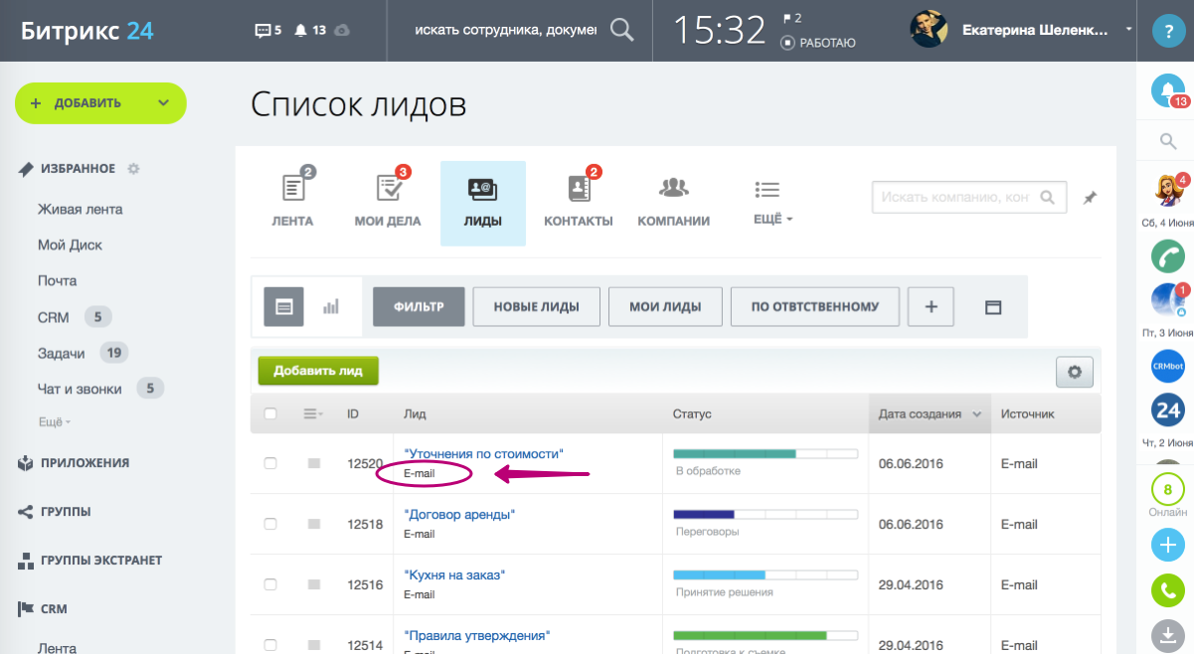Click green phone call icon in right panel
Screen dimensions: 1194x654
click(1167, 591)
